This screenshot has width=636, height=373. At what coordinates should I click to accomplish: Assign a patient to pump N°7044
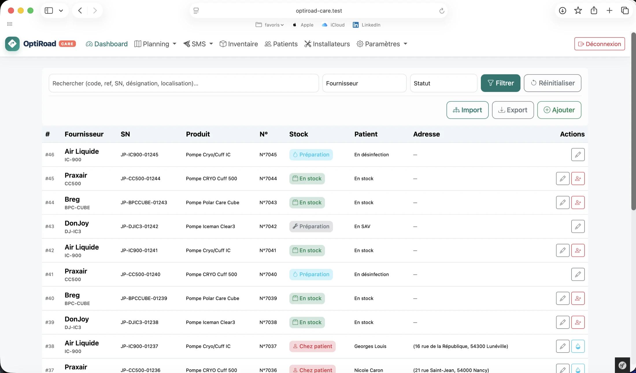[x=578, y=179]
